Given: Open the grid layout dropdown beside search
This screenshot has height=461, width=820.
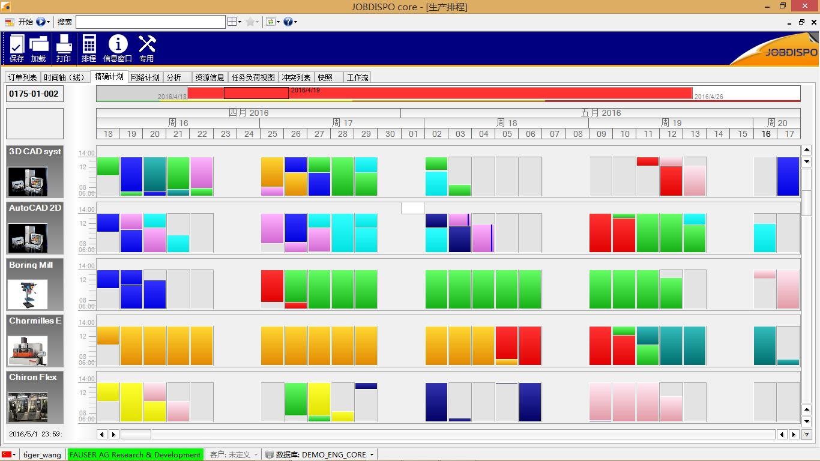Looking at the screenshot, I should tap(234, 22).
